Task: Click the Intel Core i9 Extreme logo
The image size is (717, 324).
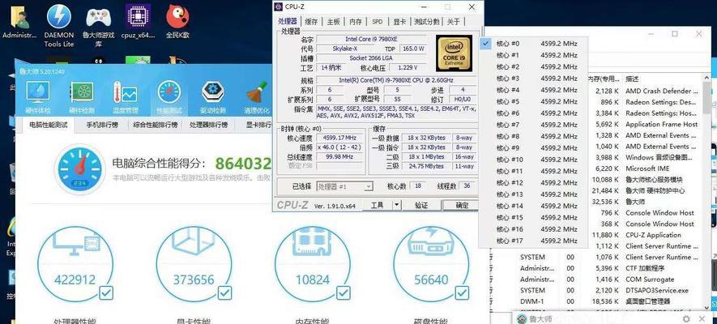Action: [x=453, y=53]
